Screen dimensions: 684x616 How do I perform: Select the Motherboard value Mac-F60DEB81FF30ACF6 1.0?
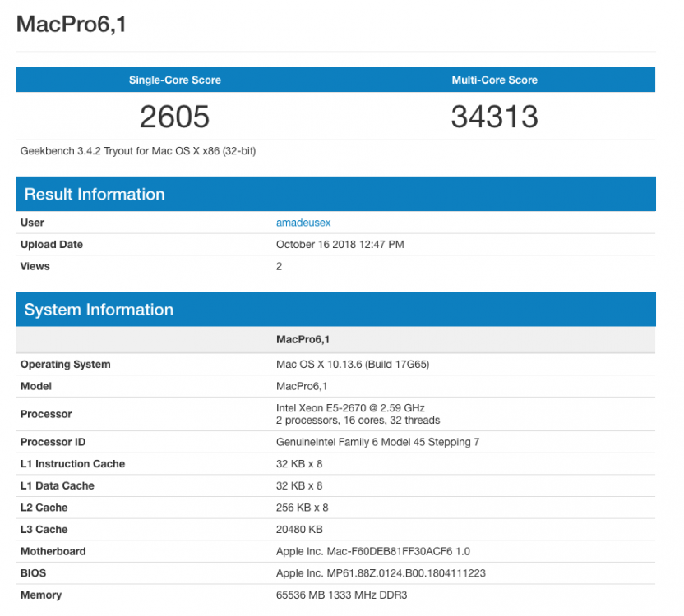coord(373,551)
